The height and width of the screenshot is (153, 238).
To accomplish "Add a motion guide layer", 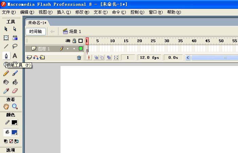I will (36, 57).
